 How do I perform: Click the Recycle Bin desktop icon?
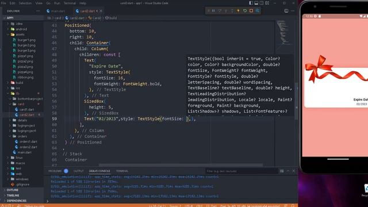(366, 190)
